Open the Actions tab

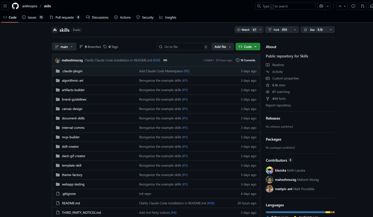pyautogui.click(x=122, y=17)
